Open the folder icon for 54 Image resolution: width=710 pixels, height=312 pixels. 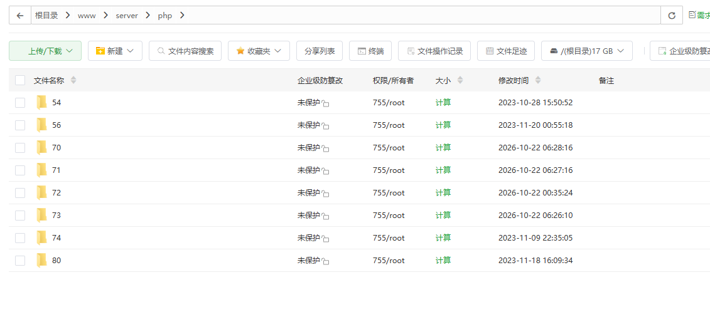pyautogui.click(x=41, y=103)
